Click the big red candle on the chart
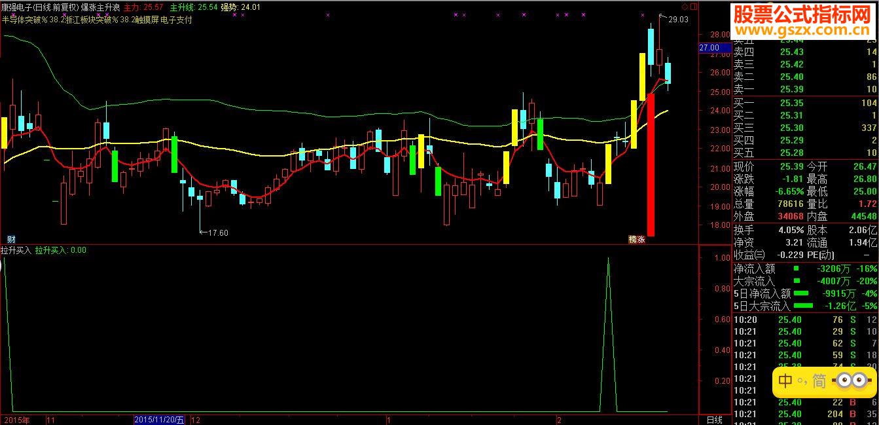The height and width of the screenshot is (425, 879). click(x=651, y=165)
